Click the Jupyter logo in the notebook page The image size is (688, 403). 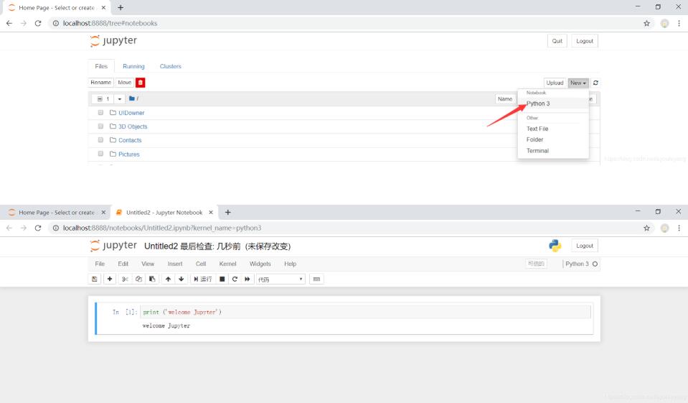(x=113, y=245)
